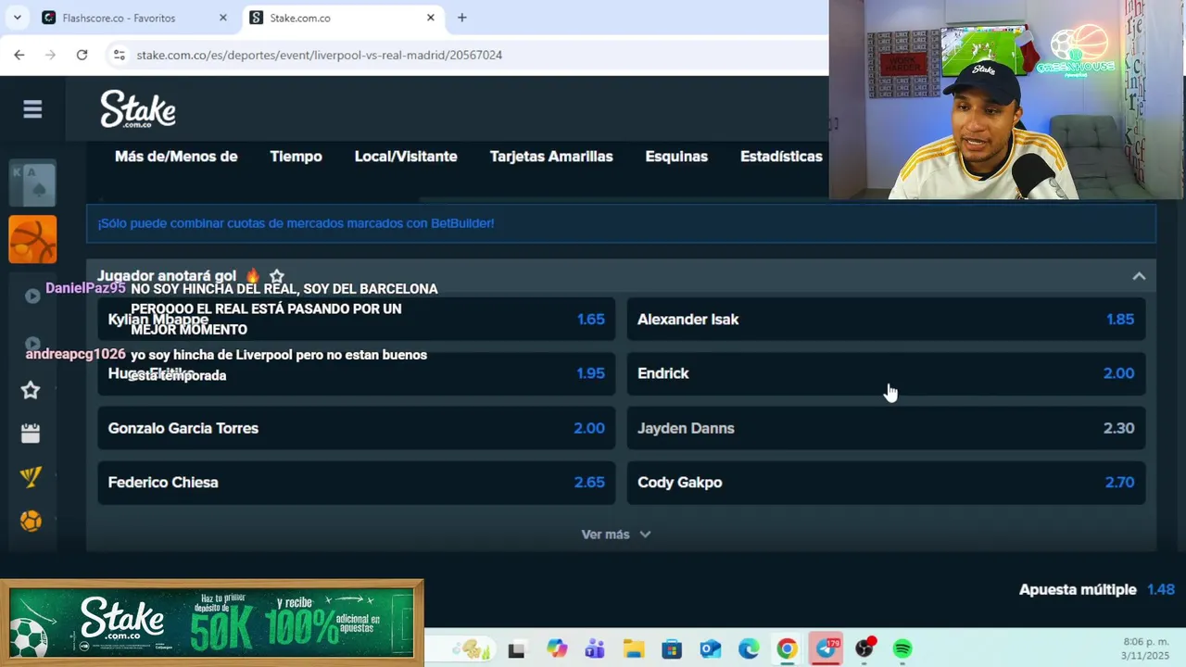The image size is (1186, 667).
Task: Open Microsoft Edge from taskbar
Action: pos(749,649)
